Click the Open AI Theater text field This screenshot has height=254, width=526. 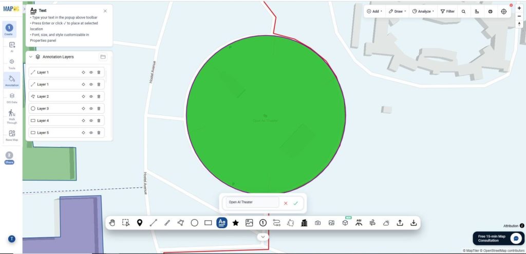click(x=252, y=202)
